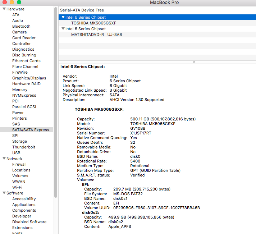Click the MS-DOS FAT32 file system value

click(128, 194)
